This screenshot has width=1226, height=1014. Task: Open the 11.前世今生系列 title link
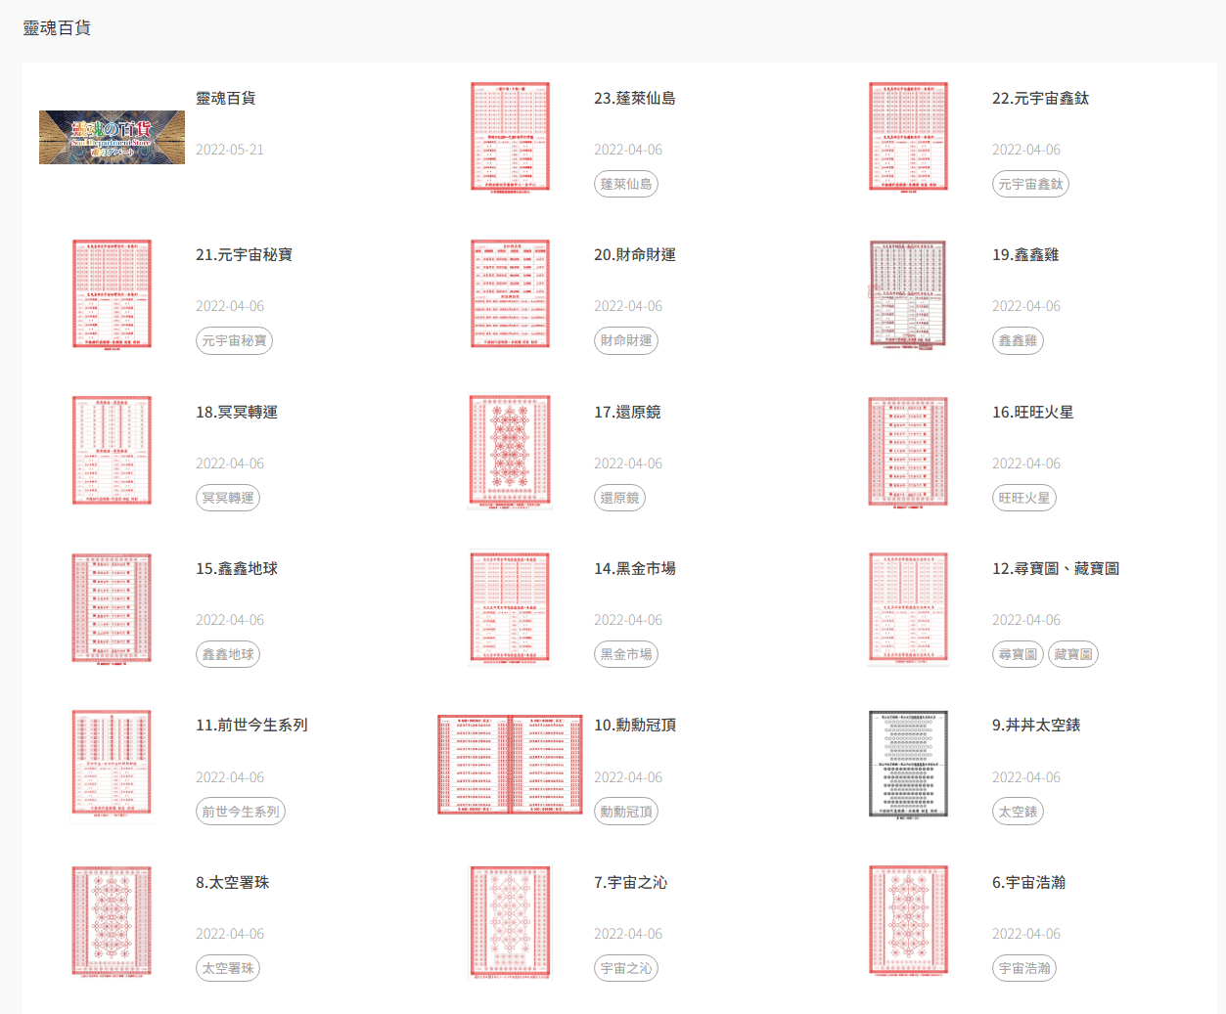(251, 725)
